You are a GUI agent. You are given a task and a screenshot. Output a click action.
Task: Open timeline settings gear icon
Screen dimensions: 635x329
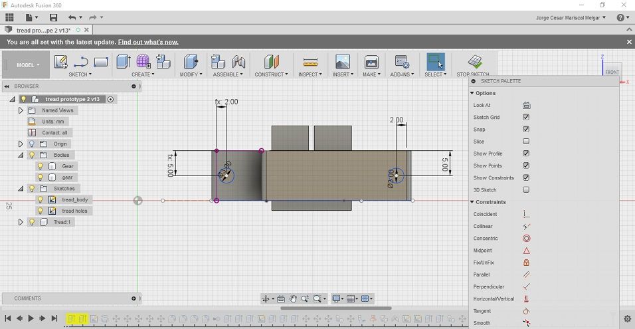pos(627,318)
